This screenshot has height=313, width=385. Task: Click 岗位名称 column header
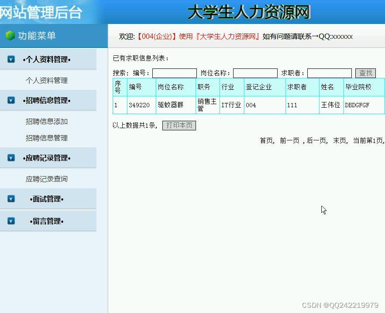pyautogui.click(x=176, y=87)
